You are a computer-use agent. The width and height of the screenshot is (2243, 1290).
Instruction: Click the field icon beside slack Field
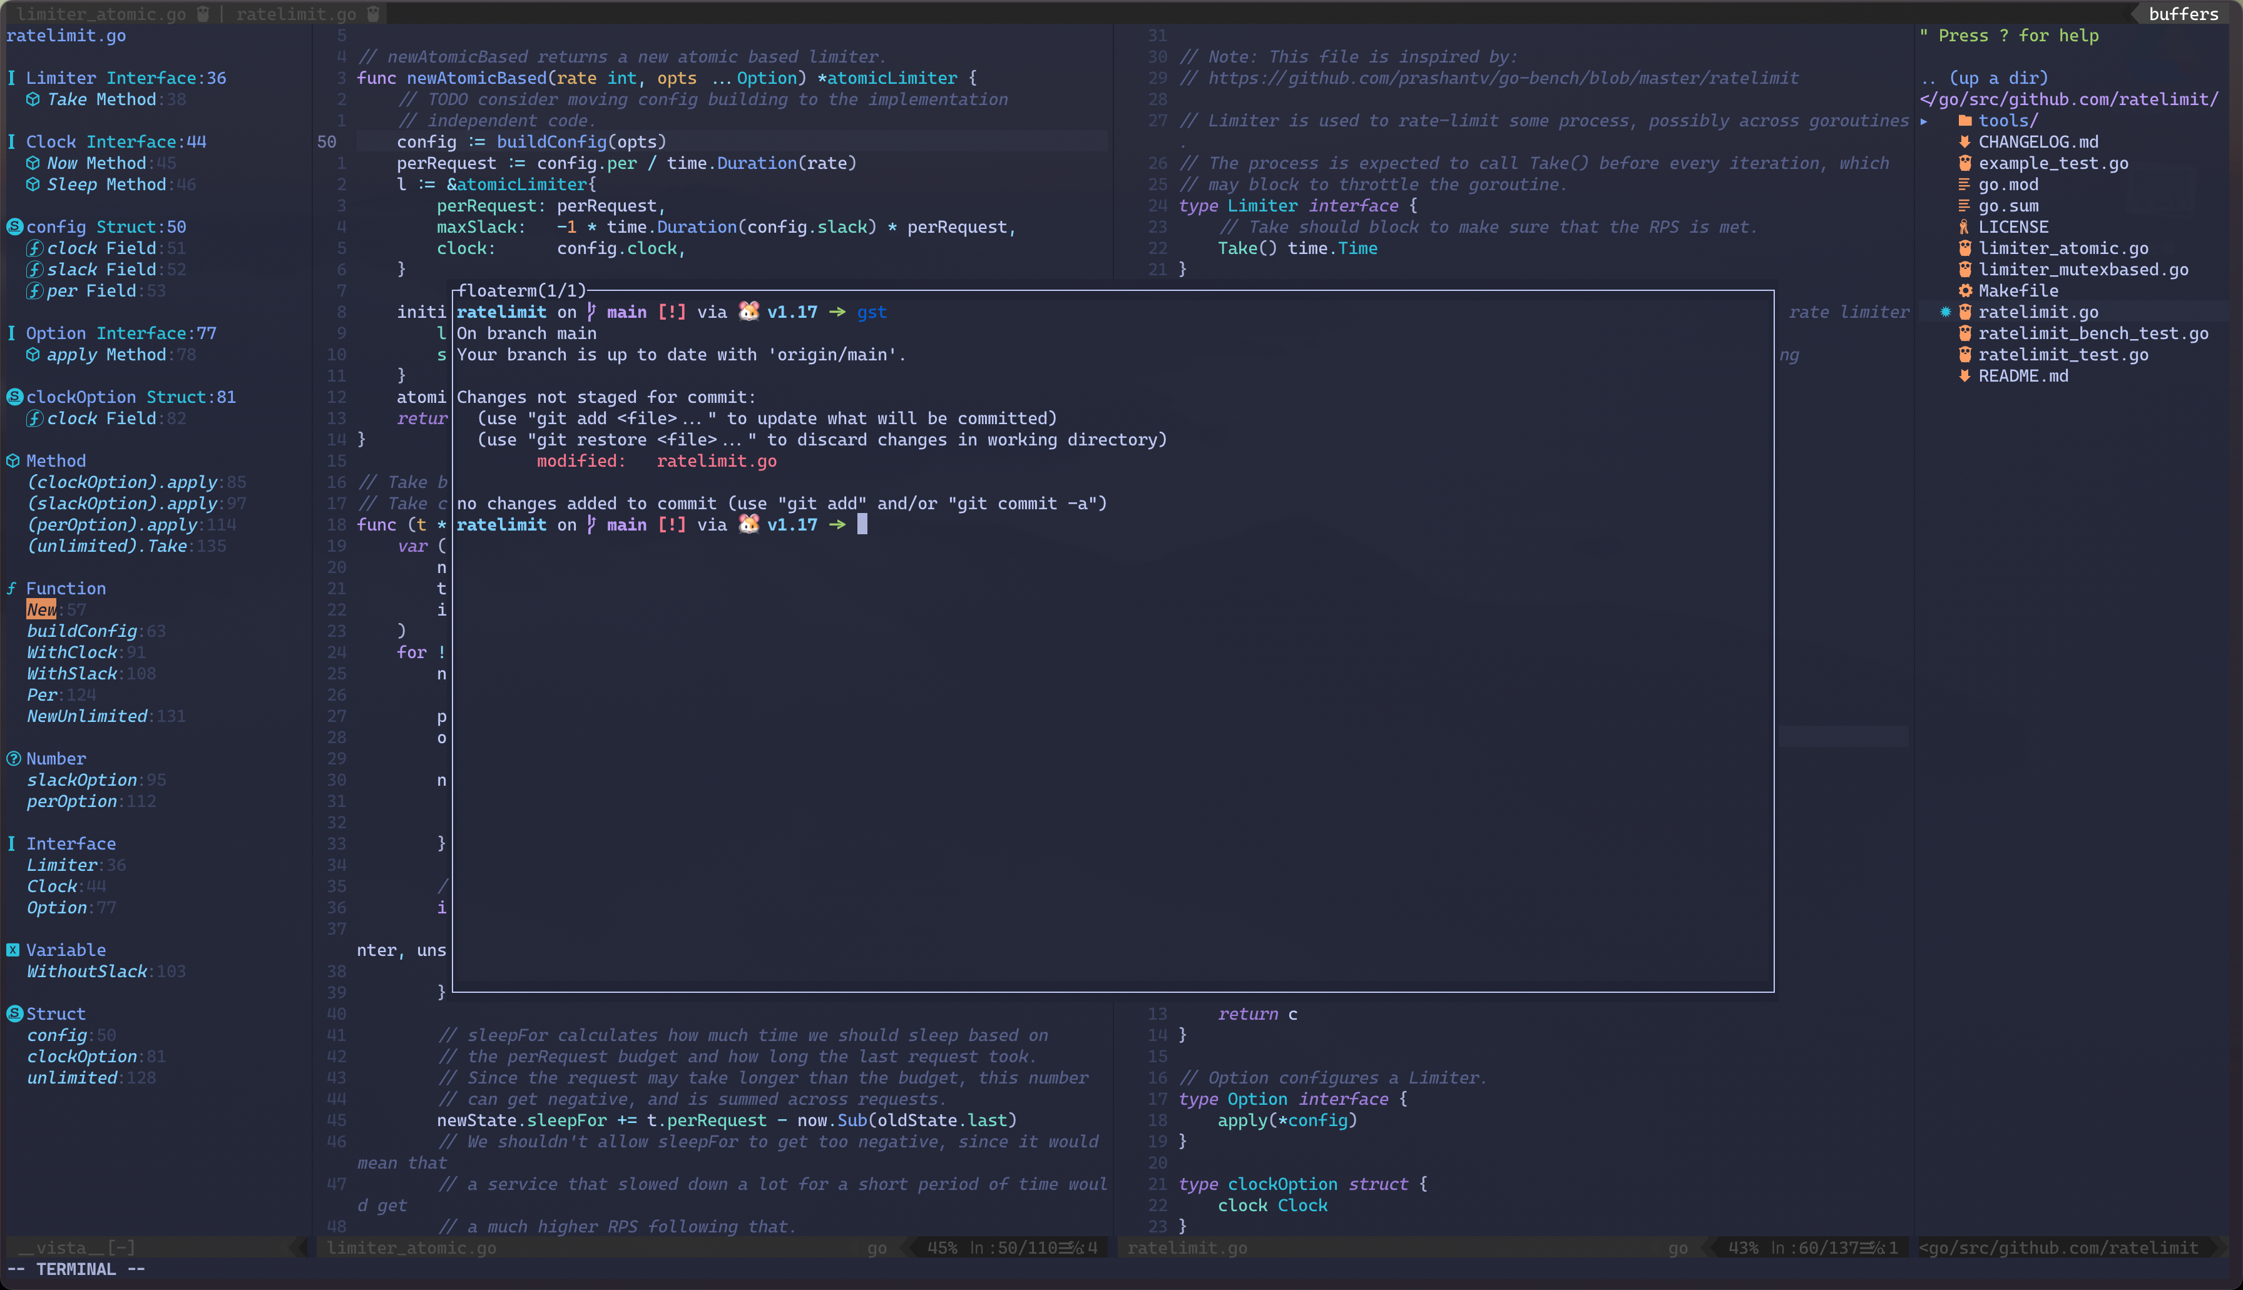tap(34, 270)
